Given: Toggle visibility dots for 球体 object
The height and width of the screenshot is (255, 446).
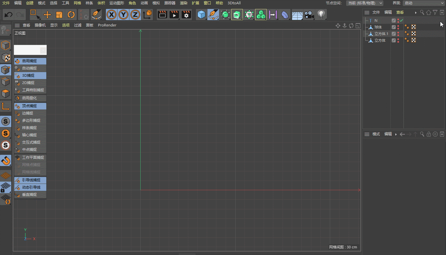Looking at the screenshot, I should click(x=398, y=27).
